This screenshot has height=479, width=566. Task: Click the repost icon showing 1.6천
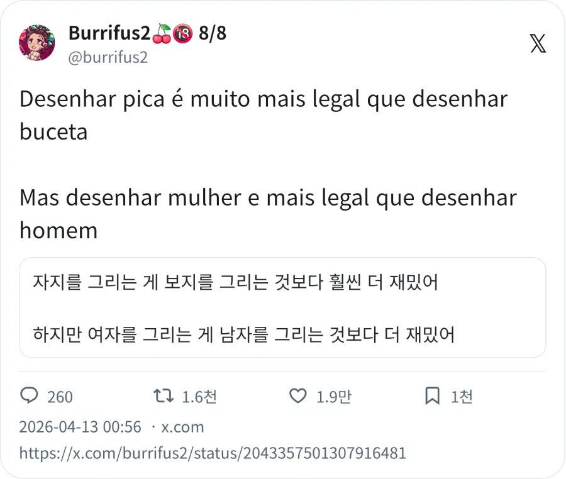[162, 396]
